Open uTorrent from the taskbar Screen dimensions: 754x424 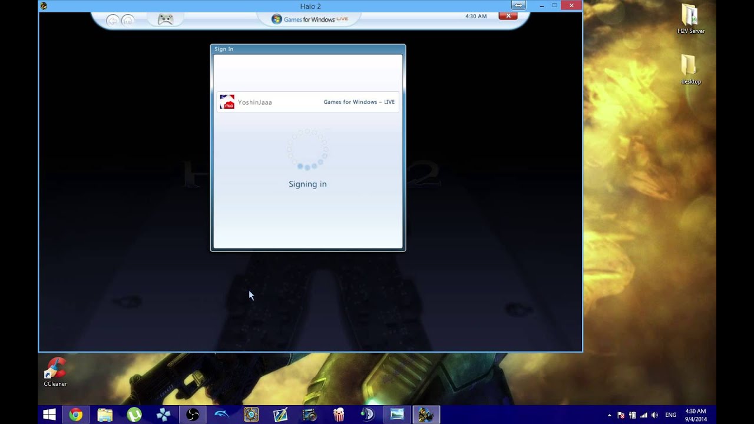134,415
